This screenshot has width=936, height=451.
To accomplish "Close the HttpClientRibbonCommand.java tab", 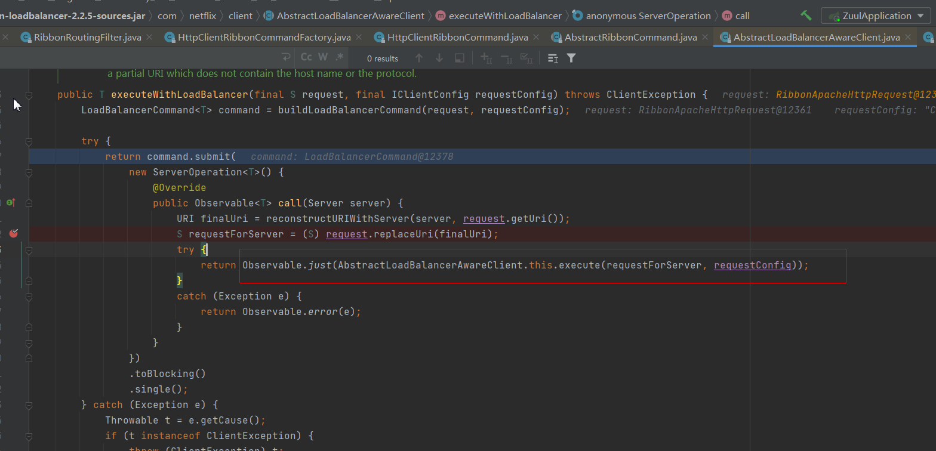I will pyautogui.click(x=536, y=37).
